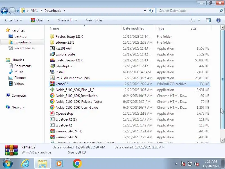Select winrar-x64-624 (1) icon
Screen dimensions: 225x169
pyautogui.click(x=52, y=131)
